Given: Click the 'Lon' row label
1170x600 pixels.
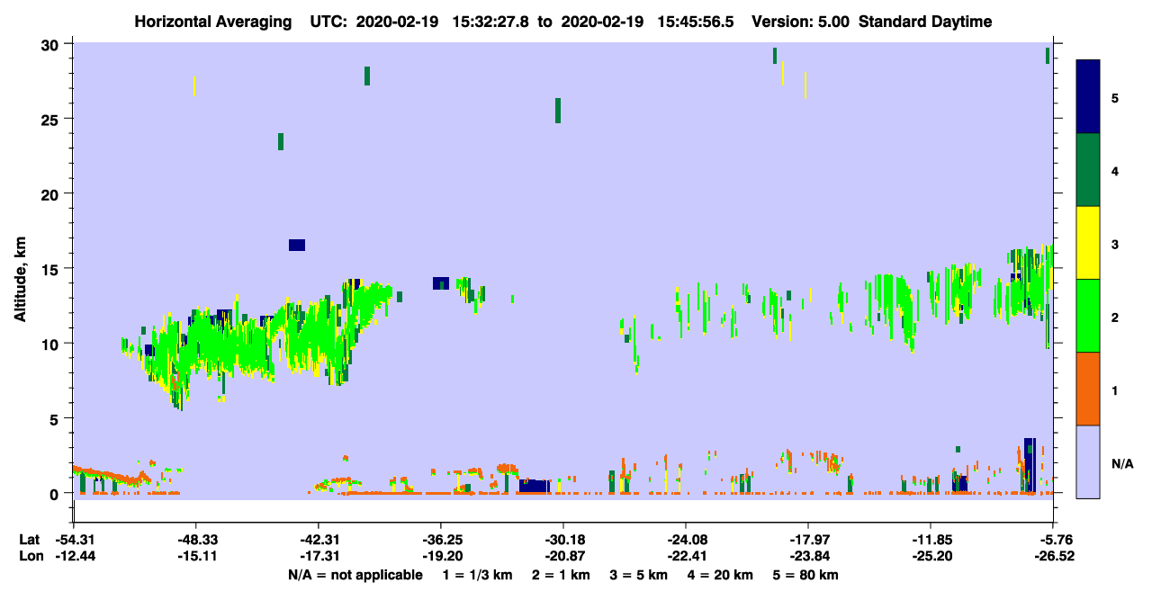Looking at the screenshot, I should coord(30,557).
